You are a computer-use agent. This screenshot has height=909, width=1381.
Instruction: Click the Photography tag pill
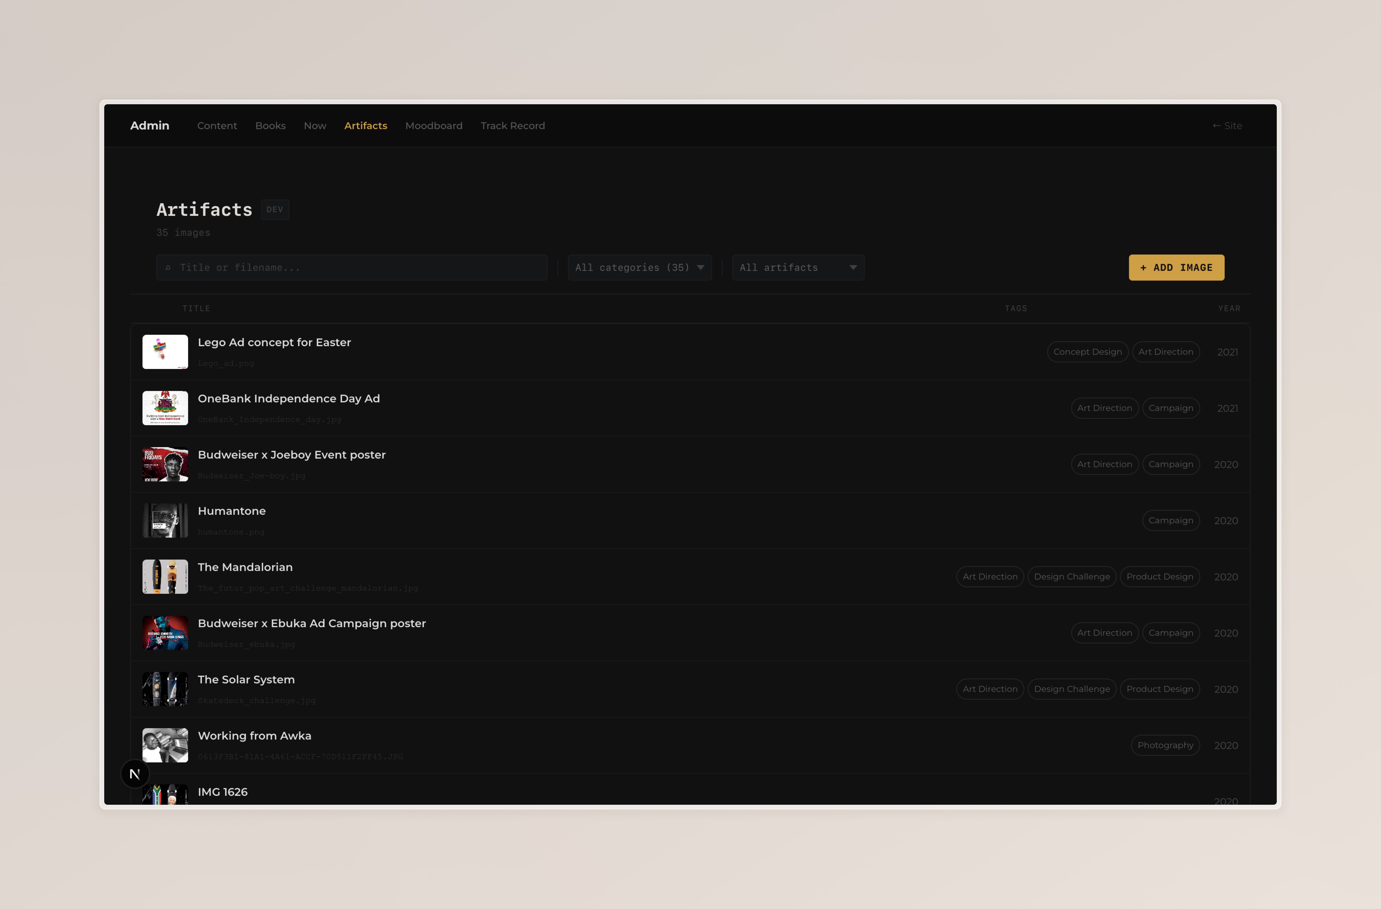tap(1165, 745)
